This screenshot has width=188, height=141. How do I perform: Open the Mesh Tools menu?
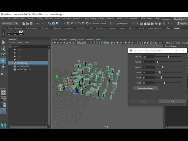point(78,18)
